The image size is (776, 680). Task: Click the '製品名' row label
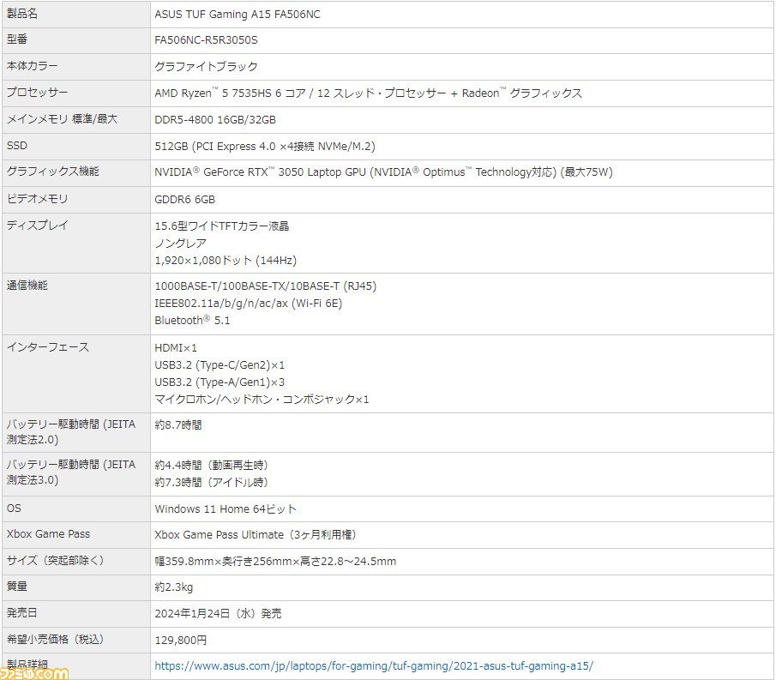click(x=21, y=14)
